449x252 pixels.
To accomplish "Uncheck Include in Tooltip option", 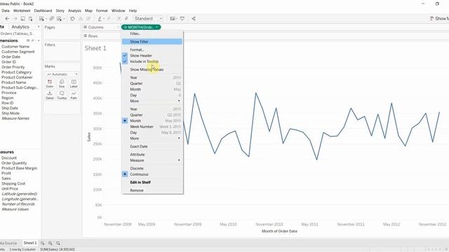I will point(152,62).
